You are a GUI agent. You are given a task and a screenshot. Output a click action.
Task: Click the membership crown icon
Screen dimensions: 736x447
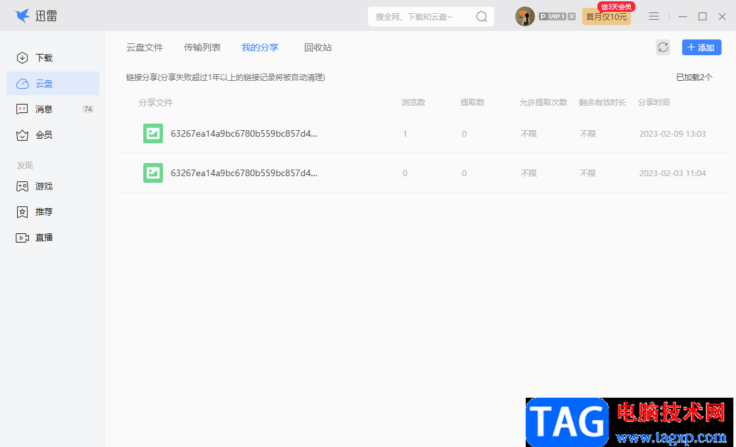(22, 135)
